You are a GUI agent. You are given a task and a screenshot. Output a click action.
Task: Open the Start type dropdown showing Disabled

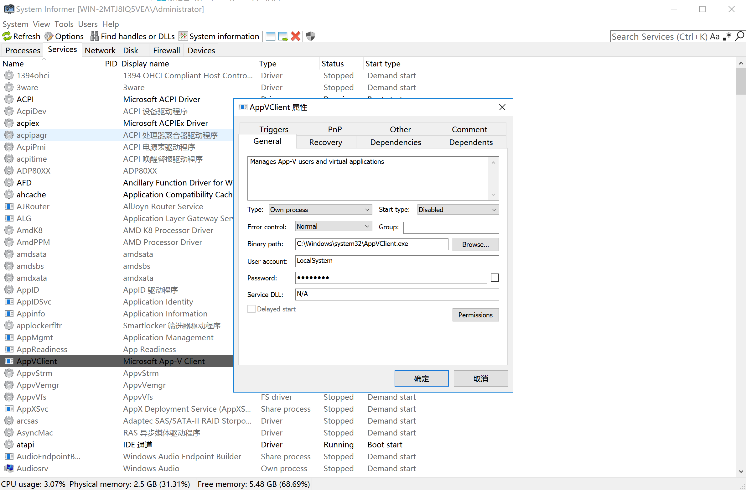tap(458, 210)
